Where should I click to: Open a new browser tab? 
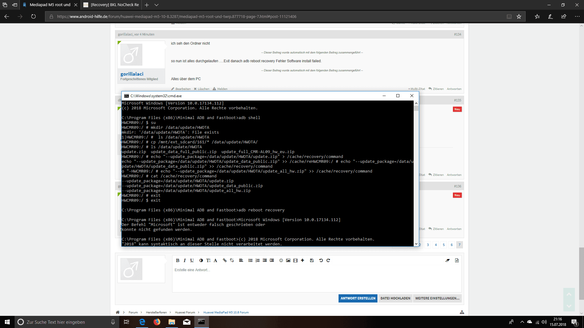147,5
